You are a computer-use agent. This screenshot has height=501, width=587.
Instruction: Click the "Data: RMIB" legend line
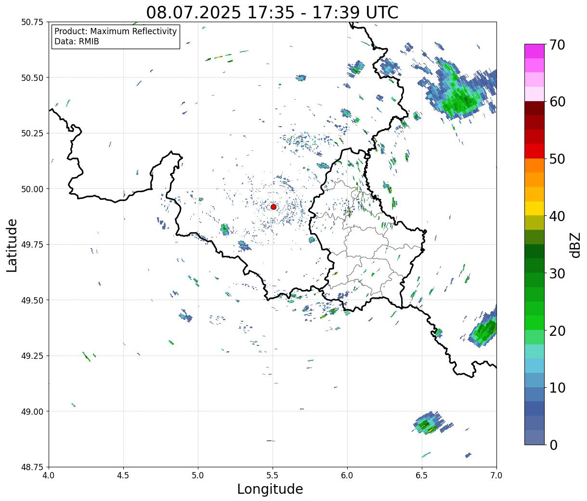point(77,41)
